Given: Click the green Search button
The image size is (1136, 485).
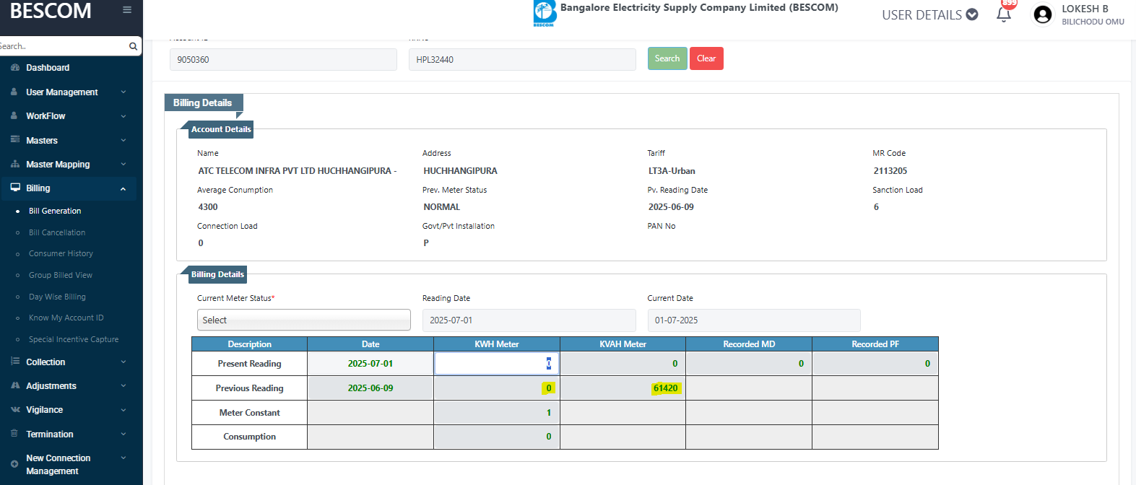Looking at the screenshot, I should coord(667,58).
